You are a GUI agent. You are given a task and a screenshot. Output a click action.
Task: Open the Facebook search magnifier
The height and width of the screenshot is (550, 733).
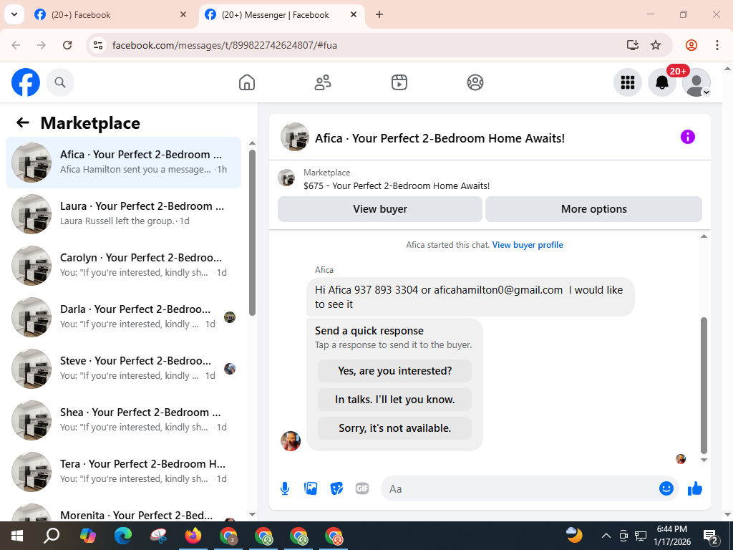[60, 82]
